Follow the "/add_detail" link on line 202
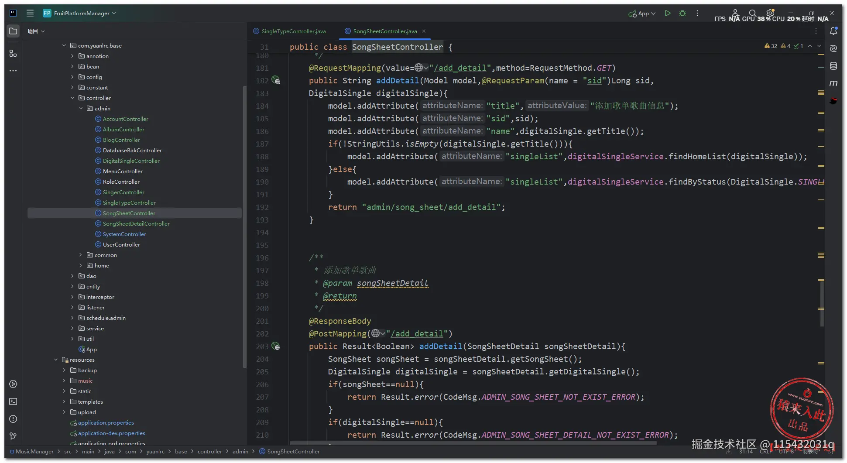 [417, 333]
